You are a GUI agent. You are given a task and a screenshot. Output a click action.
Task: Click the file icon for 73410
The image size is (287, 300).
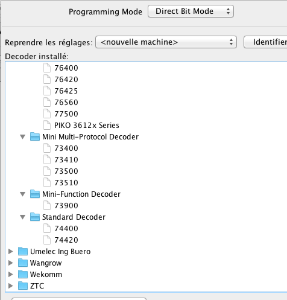pos(47,159)
